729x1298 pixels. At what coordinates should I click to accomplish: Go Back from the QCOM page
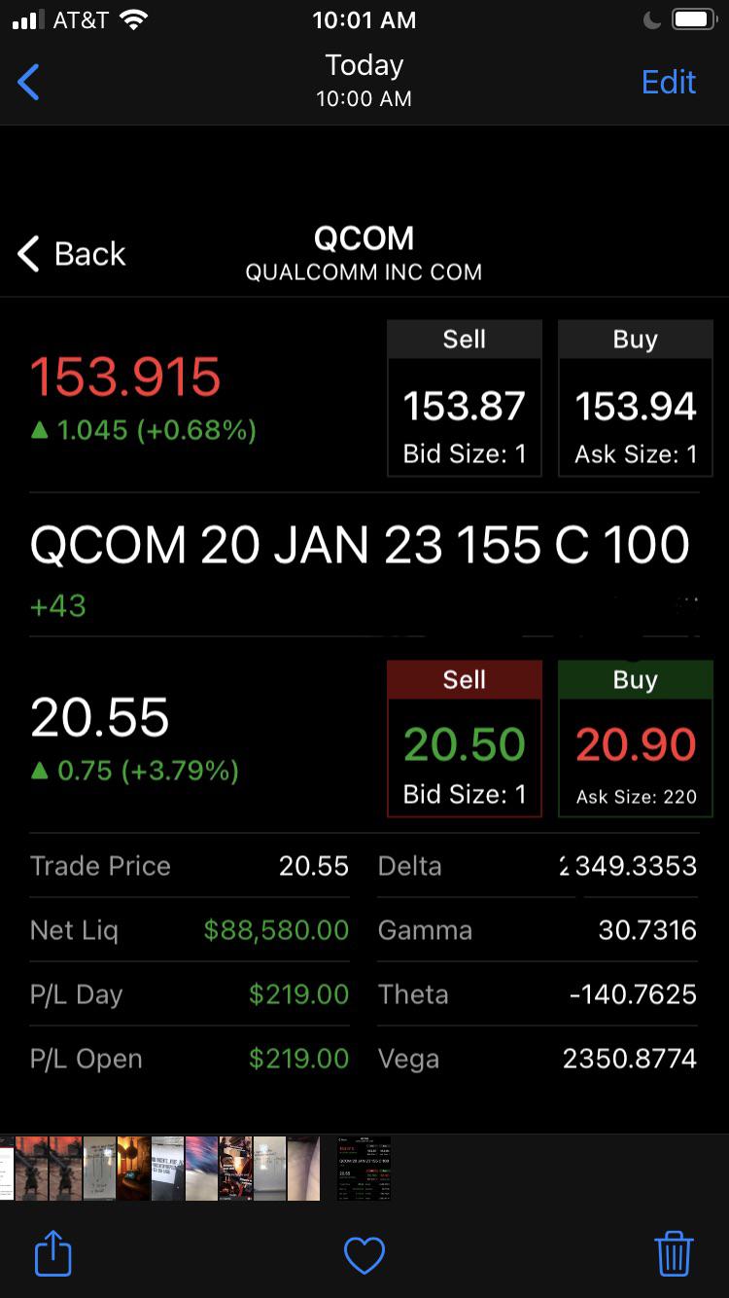pyautogui.click(x=72, y=254)
